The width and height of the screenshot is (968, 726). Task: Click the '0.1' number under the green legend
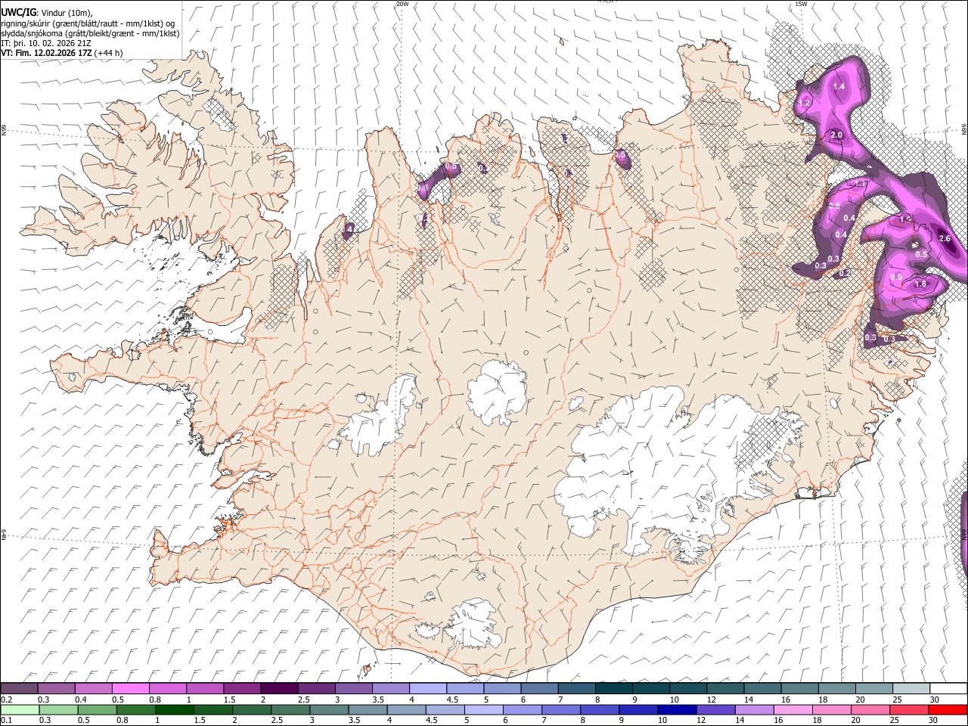coord(6,720)
